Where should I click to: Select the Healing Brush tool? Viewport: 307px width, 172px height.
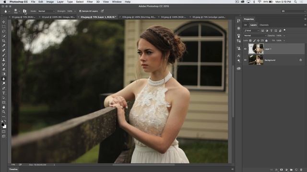3,50
